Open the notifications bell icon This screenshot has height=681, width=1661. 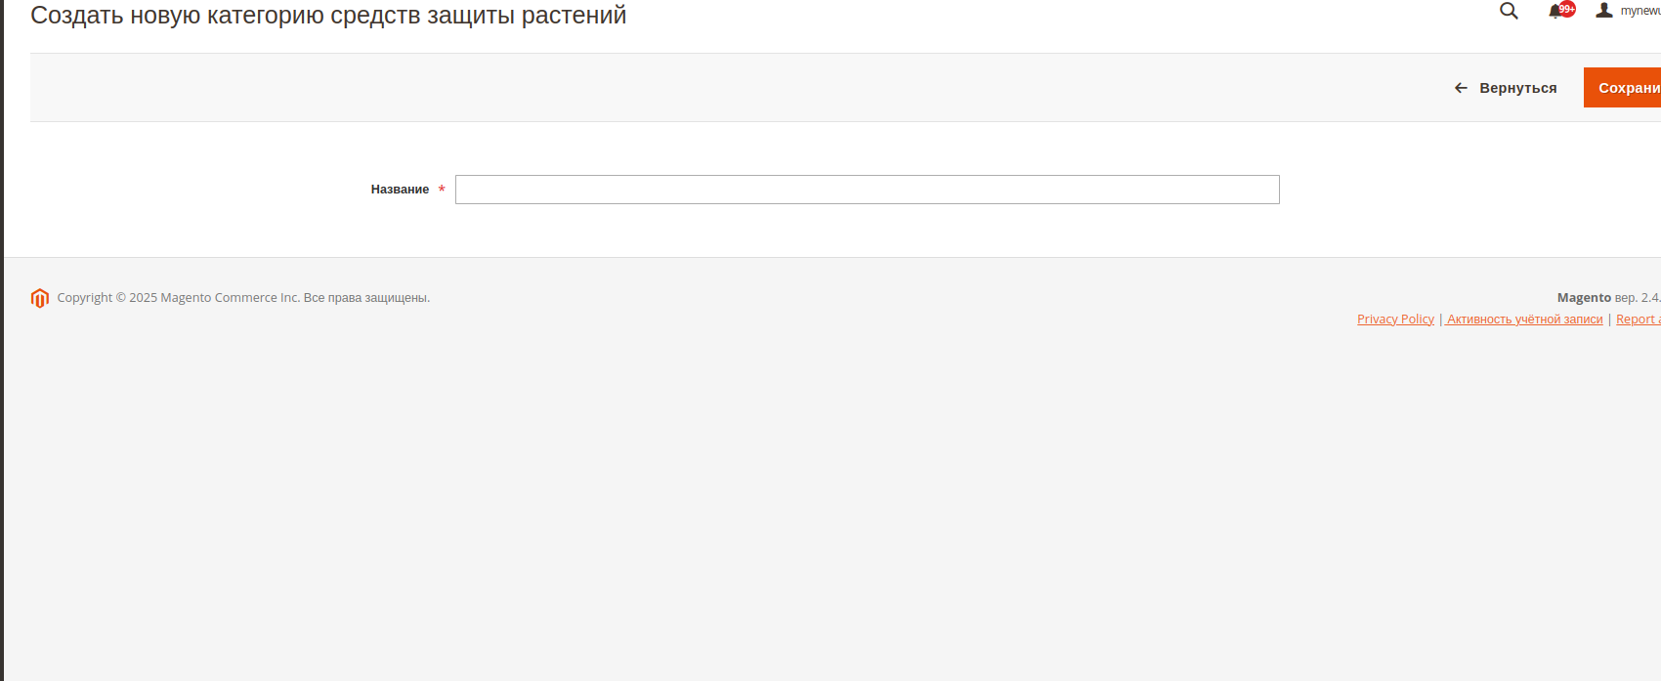[x=1555, y=12]
